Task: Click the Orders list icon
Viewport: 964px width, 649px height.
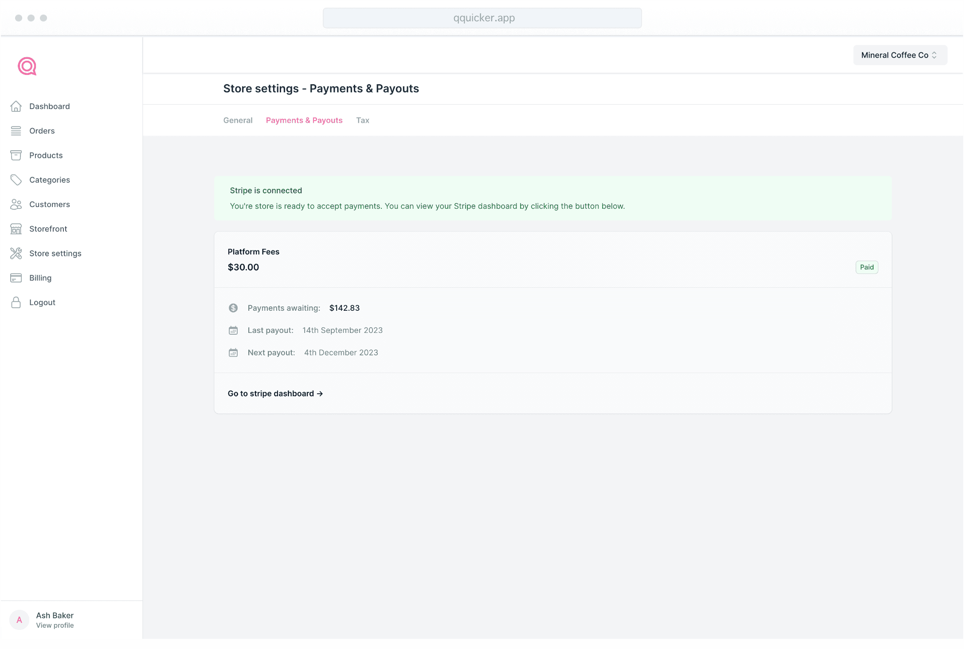Action: [x=16, y=131]
